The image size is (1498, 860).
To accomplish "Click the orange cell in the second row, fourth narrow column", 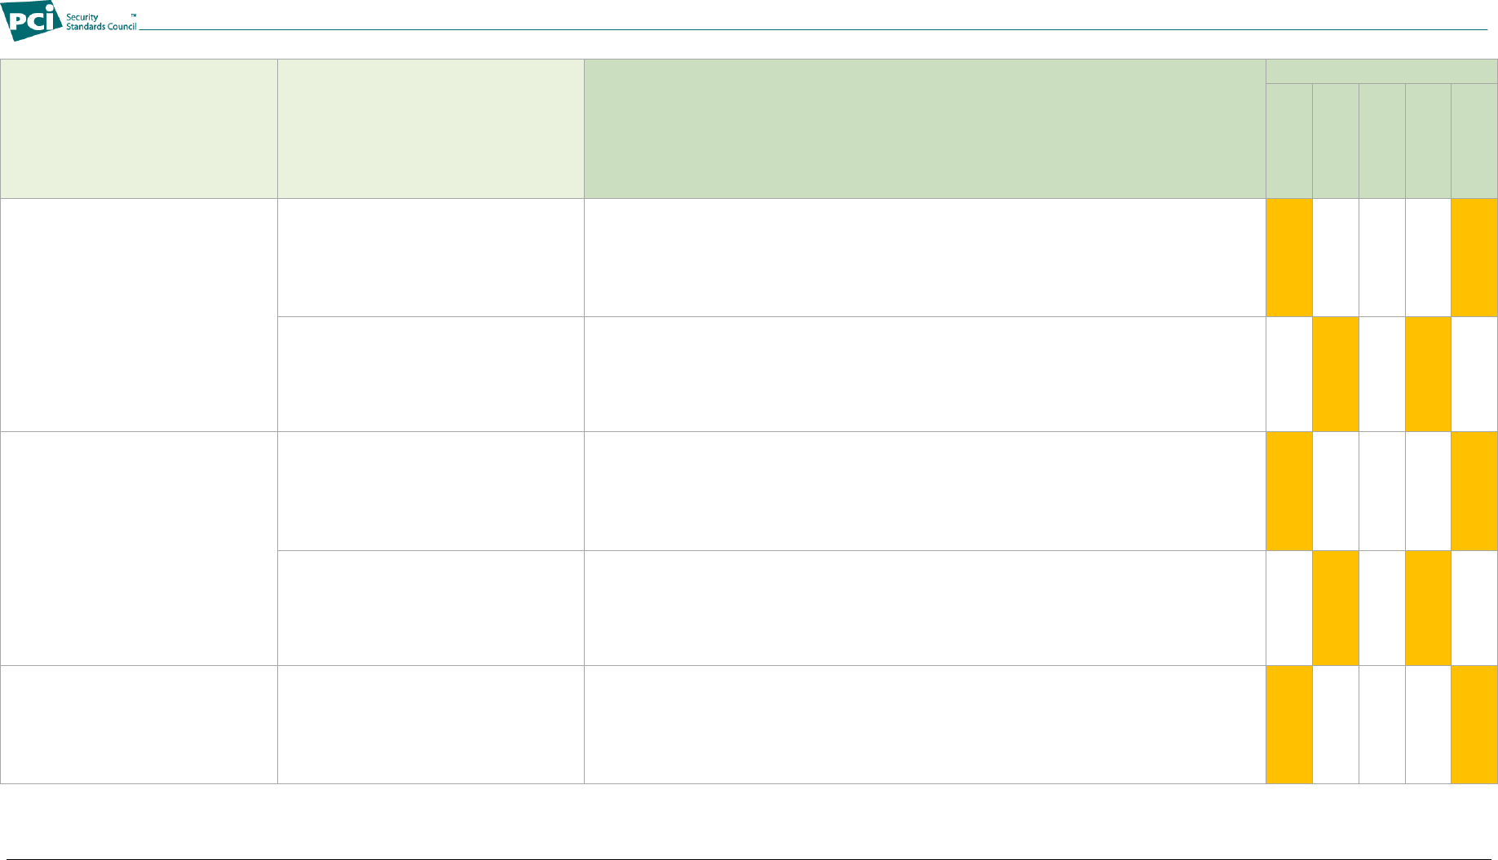I will click(1428, 374).
